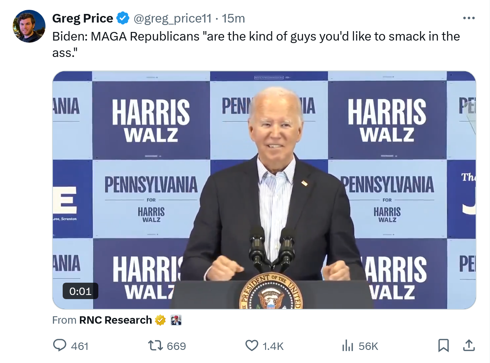Click the share upload arrow icon

coord(468,346)
